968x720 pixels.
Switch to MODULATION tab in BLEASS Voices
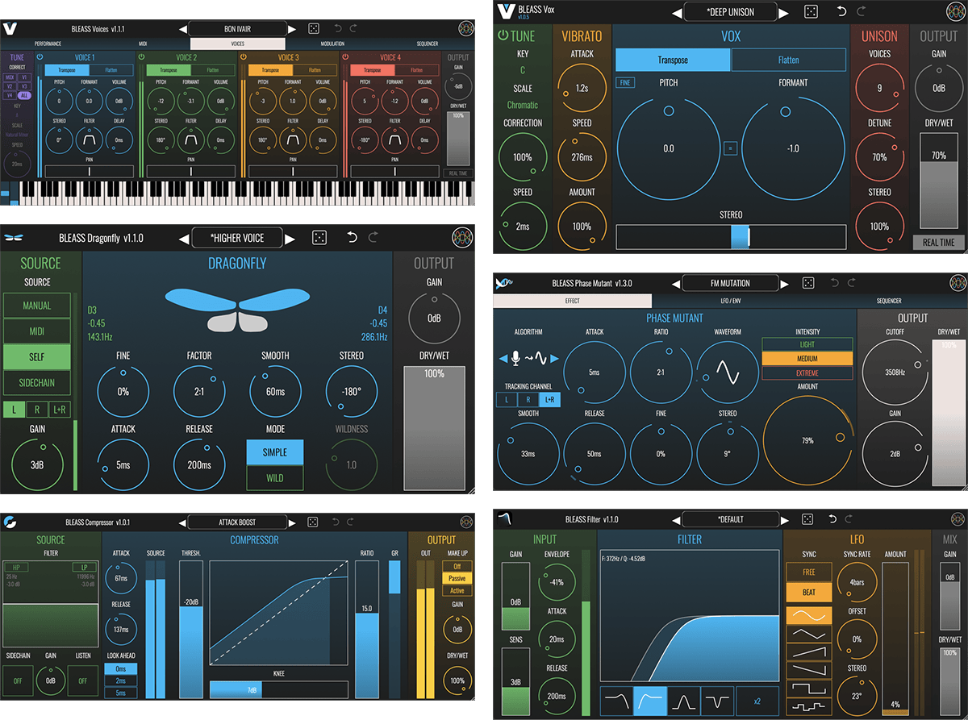pyautogui.click(x=332, y=44)
